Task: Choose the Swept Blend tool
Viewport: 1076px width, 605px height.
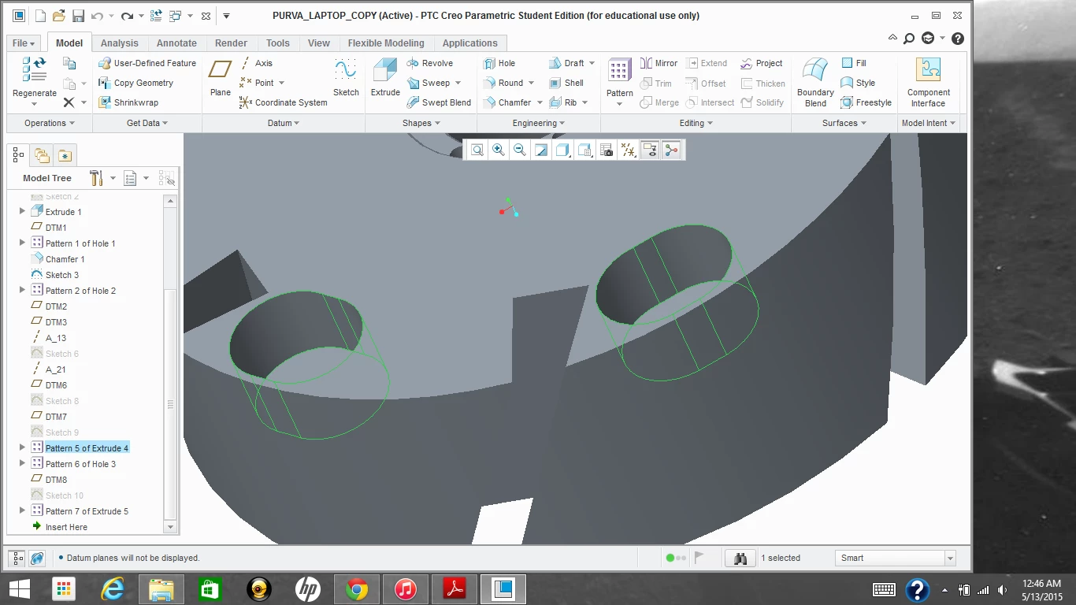Action: point(439,102)
